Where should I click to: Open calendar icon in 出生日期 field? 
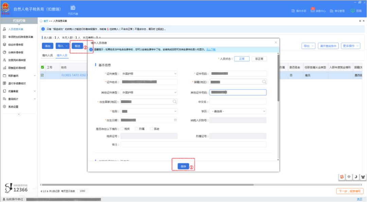click(175, 120)
